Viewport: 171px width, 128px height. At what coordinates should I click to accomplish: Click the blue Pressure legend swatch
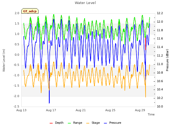(105, 123)
